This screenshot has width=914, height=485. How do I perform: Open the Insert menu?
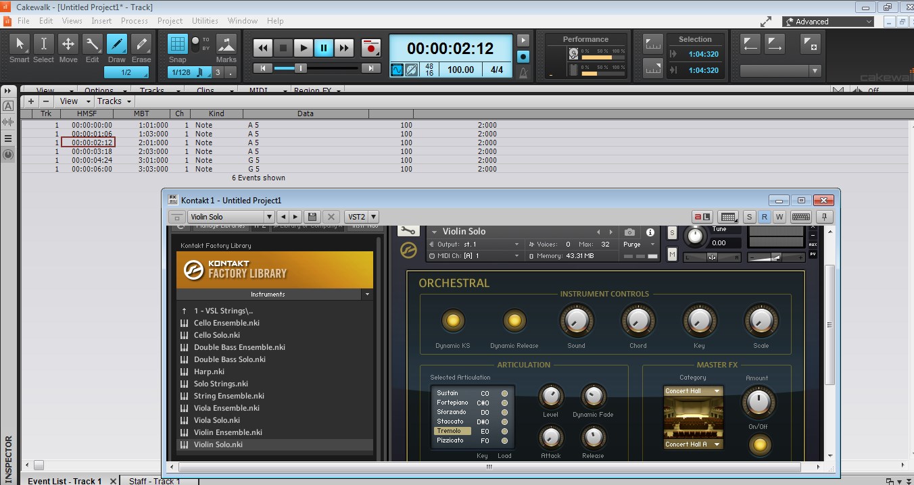(101, 21)
